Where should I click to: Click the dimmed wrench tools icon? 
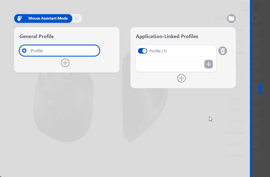pyautogui.click(x=245, y=7)
